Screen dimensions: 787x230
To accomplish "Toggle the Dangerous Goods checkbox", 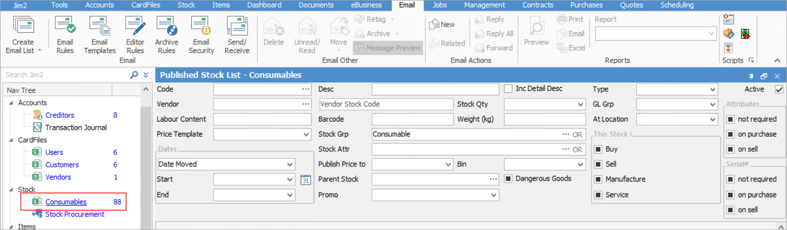I will coord(509,179).
